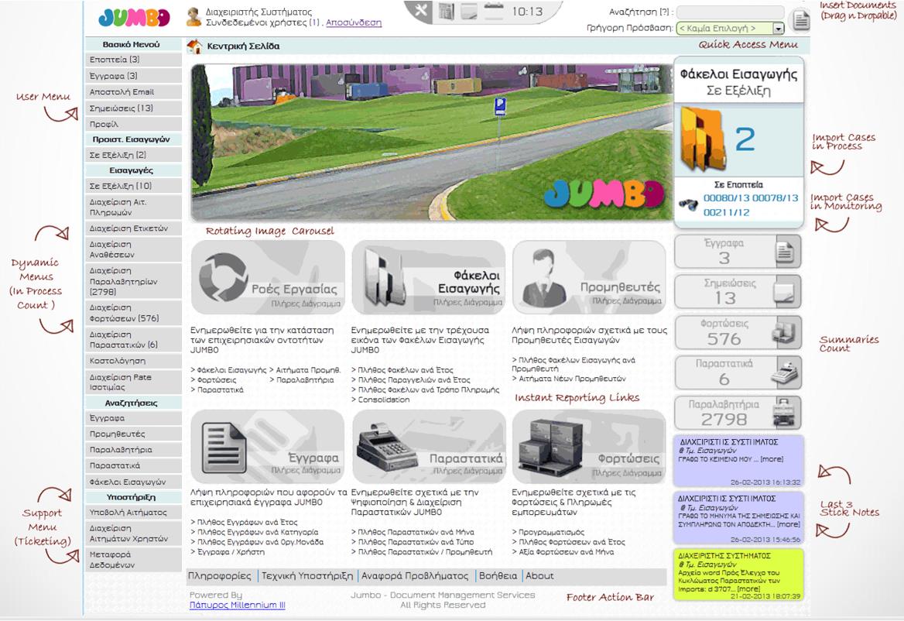Open Προμηθευτές under Αναζητήσεις
904x621 pixels.
pos(133,434)
